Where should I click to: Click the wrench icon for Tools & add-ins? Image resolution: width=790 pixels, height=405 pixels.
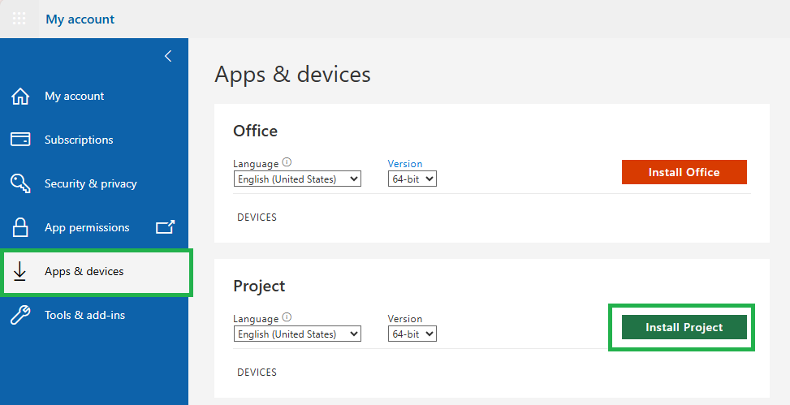[20, 316]
